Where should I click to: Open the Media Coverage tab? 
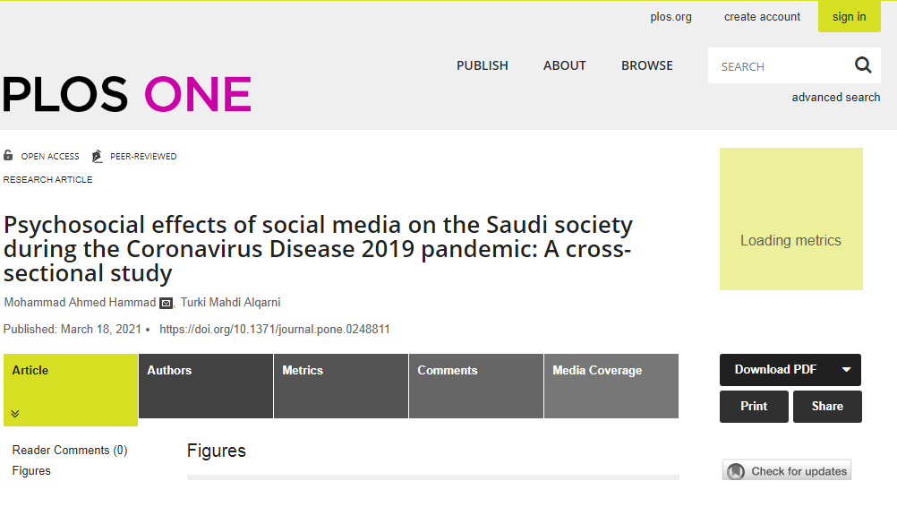coord(611,386)
